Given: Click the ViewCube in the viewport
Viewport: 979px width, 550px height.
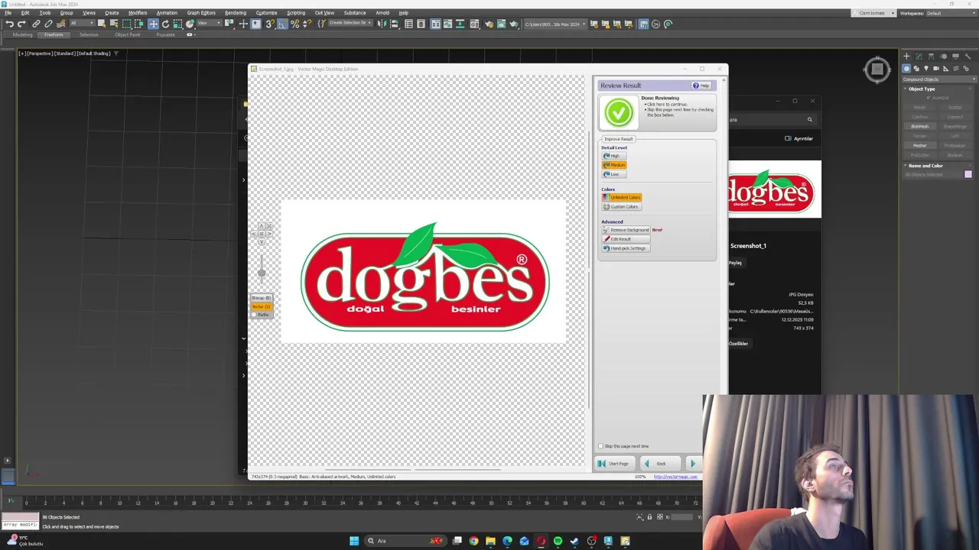Looking at the screenshot, I should coord(877,70).
